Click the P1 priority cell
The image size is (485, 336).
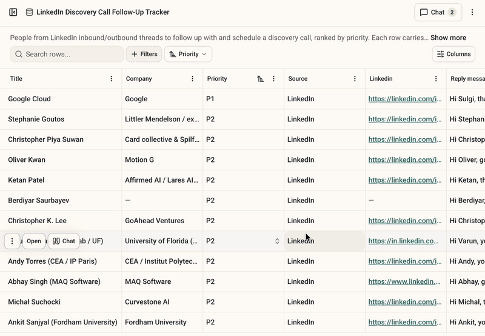(244, 99)
